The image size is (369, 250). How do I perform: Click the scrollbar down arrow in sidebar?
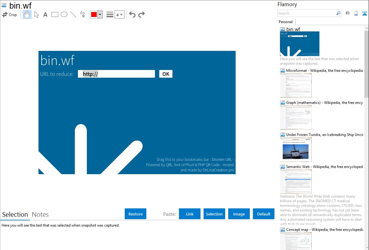pos(367,248)
